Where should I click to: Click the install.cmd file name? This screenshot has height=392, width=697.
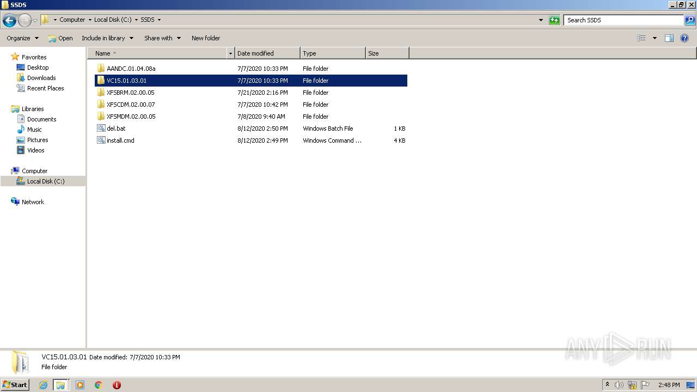120,140
